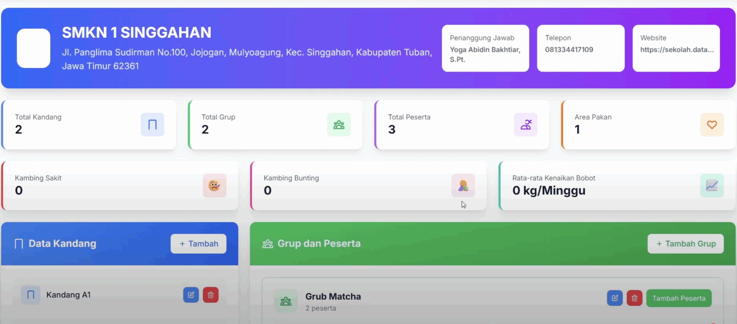Click the Total Peserta label
The height and width of the screenshot is (324, 737).
[409, 117]
